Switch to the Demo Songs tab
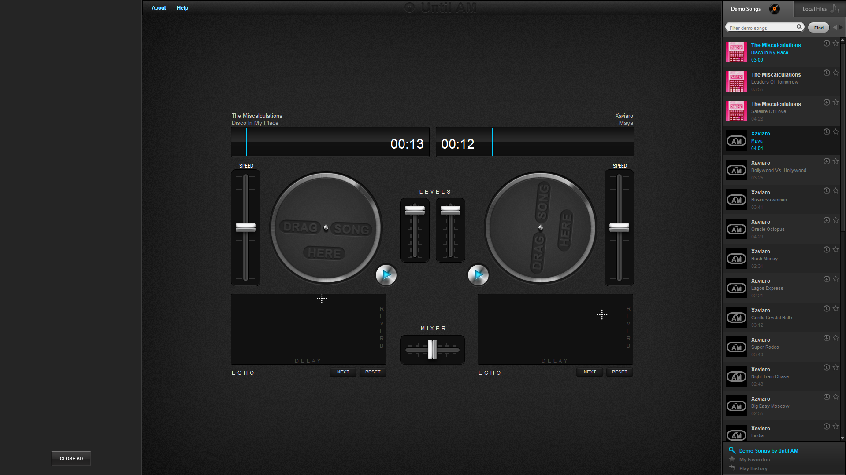The height and width of the screenshot is (475, 846). pyautogui.click(x=758, y=9)
